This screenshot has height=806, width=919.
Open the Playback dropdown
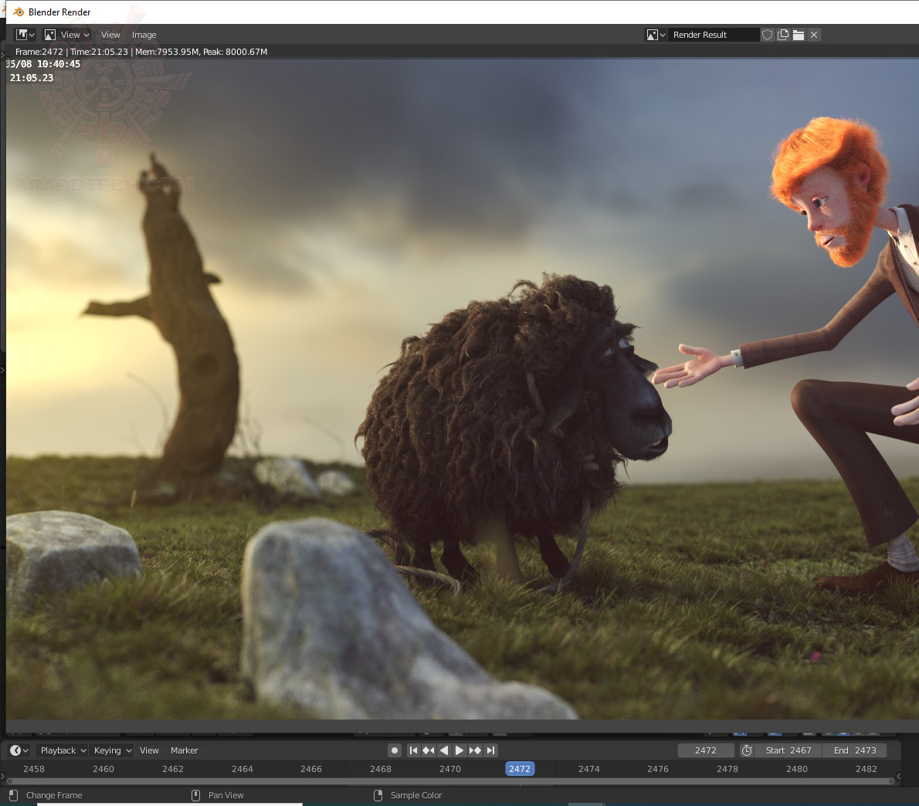pos(63,750)
